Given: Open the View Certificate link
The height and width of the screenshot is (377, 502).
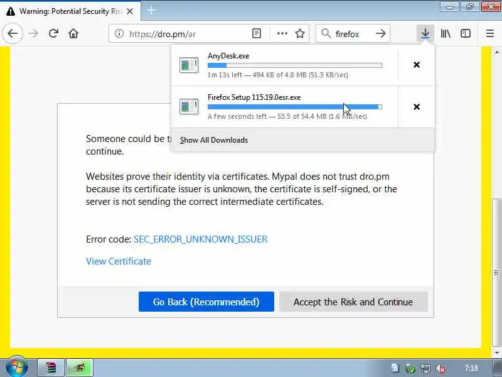Looking at the screenshot, I should (119, 261).
